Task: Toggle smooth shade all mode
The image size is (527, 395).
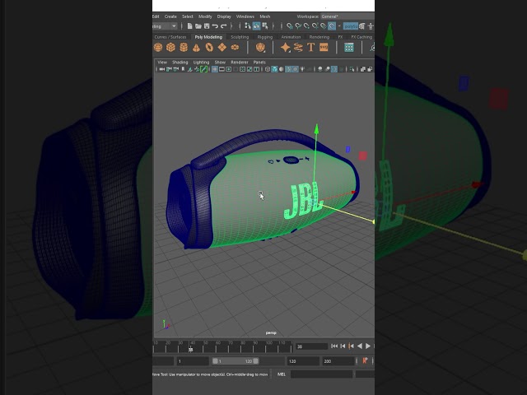Action: tap(274, 69)
